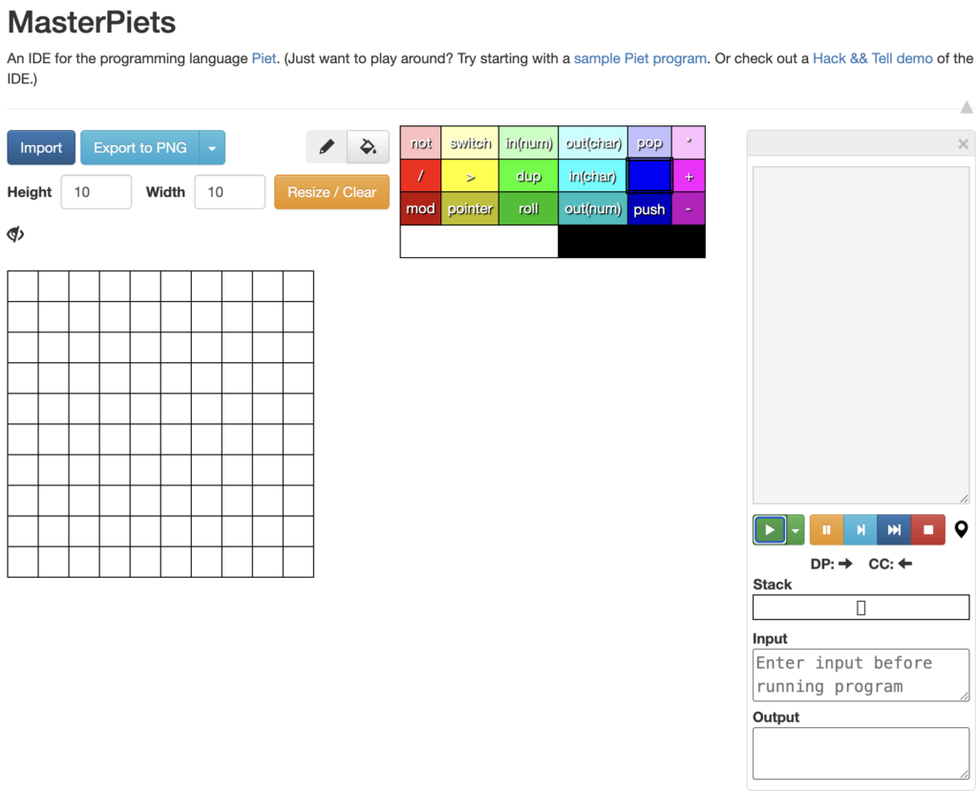Click the green run program button

[x=770, y=529]
